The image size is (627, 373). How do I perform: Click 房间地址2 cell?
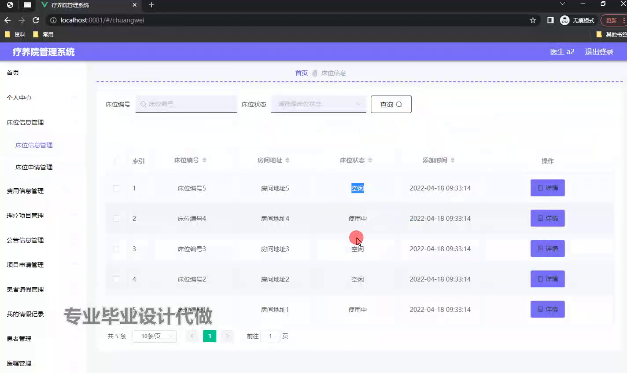pos(275,279)
